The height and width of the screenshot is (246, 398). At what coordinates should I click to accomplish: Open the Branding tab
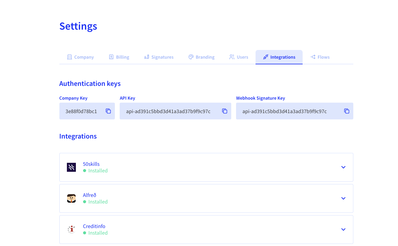click(x=202, y=57)
